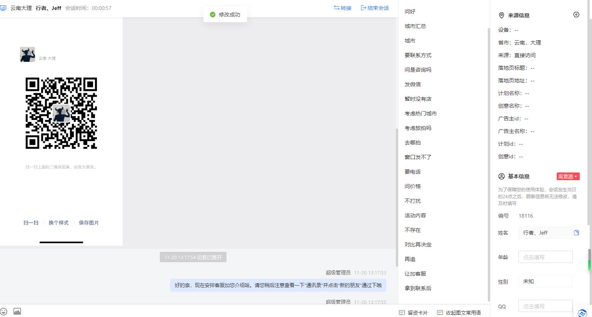Select the 窗口发不了 quick reply
The height and width of the screenshot is (317, 592).
[x=418, y=157]
